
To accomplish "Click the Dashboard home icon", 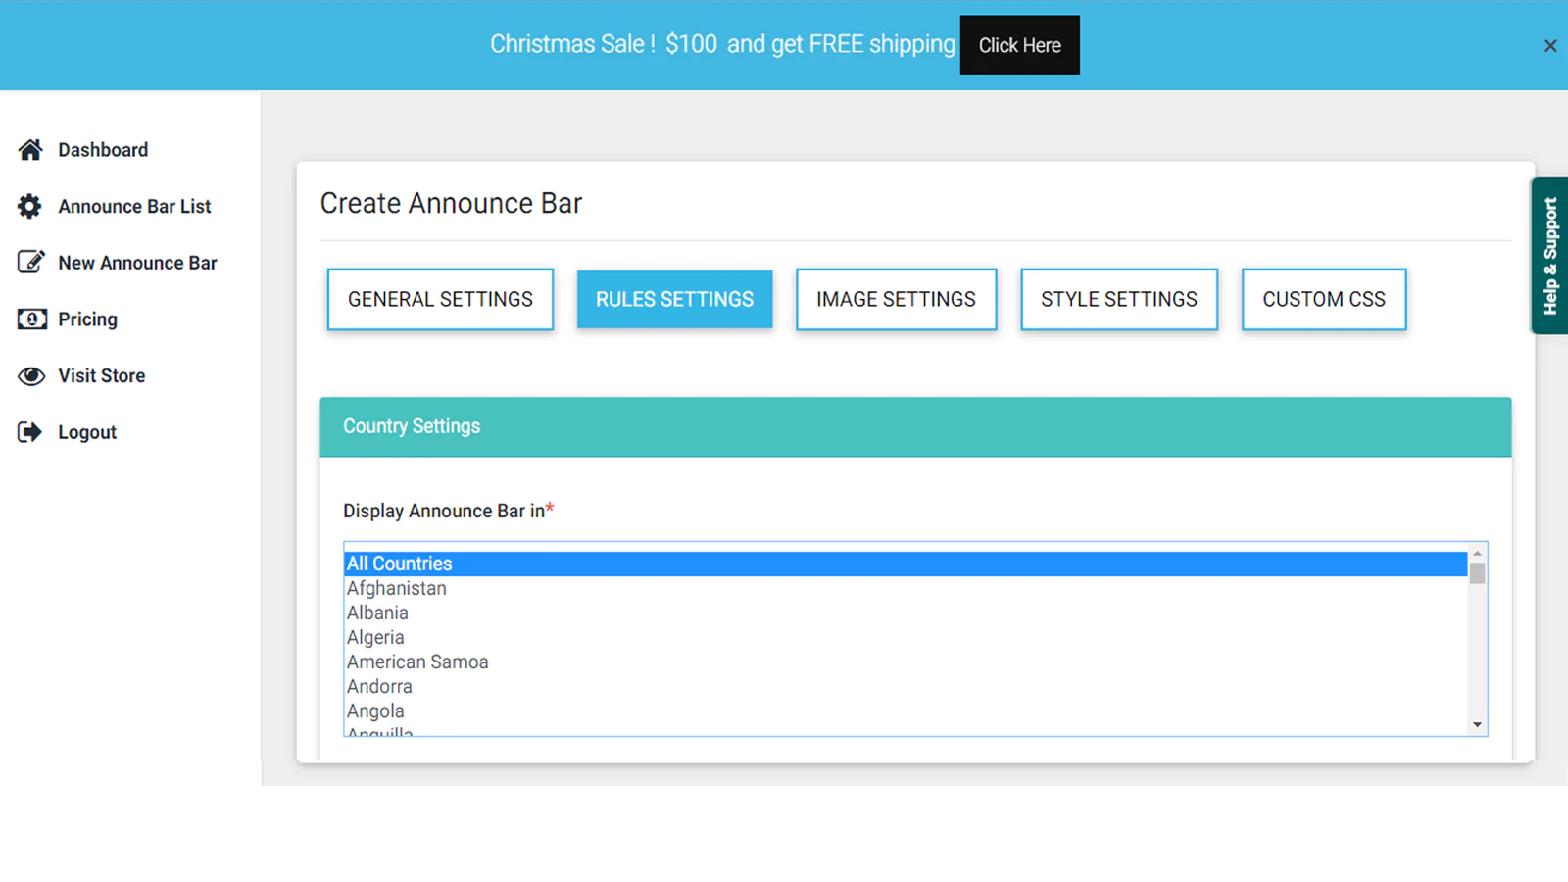I will click(x=30, y=150).
